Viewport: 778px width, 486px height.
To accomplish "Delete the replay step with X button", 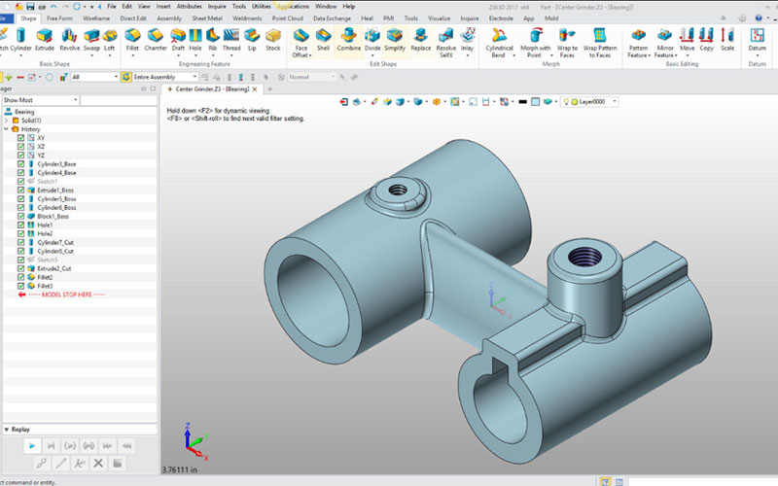I will click(98, 464).
